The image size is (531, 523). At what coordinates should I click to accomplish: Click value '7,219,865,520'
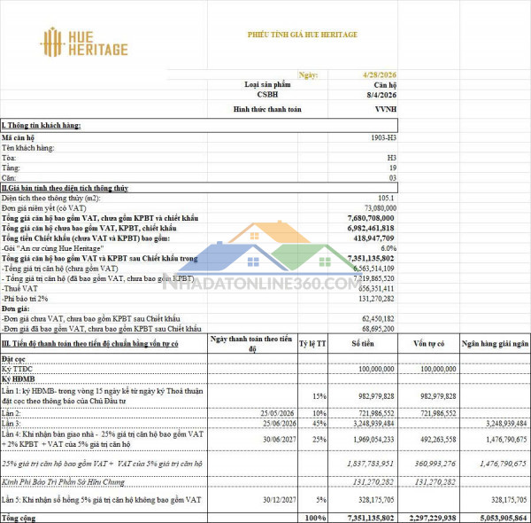coord(373,278)
